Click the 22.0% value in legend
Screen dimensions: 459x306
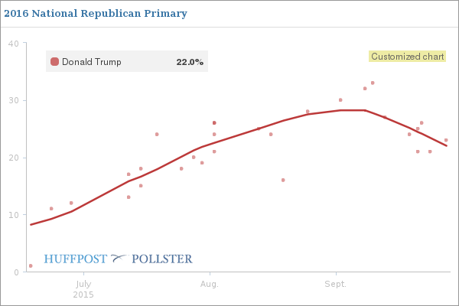click(190, 62)
